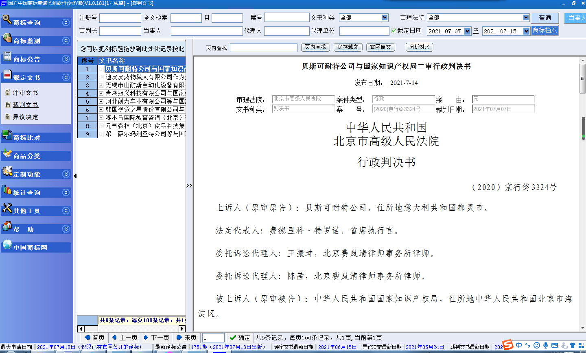The height and width of the screenshot is (353, 586).
Task: Click the document icon beside 商标公告
Action: (7, 57)
